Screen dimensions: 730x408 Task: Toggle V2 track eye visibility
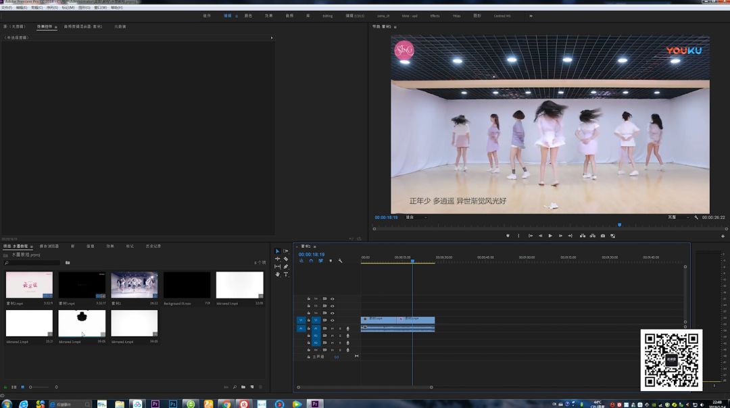tap(333, 313)
